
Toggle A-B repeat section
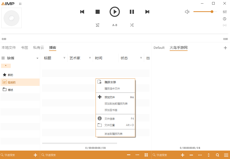[115, 25]
